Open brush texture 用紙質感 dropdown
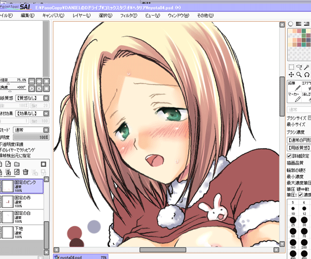 pos(299,148)
